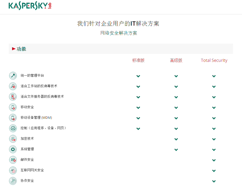
Task: Click the 邮件安全 feature label
Action: [x=27, y=160]
